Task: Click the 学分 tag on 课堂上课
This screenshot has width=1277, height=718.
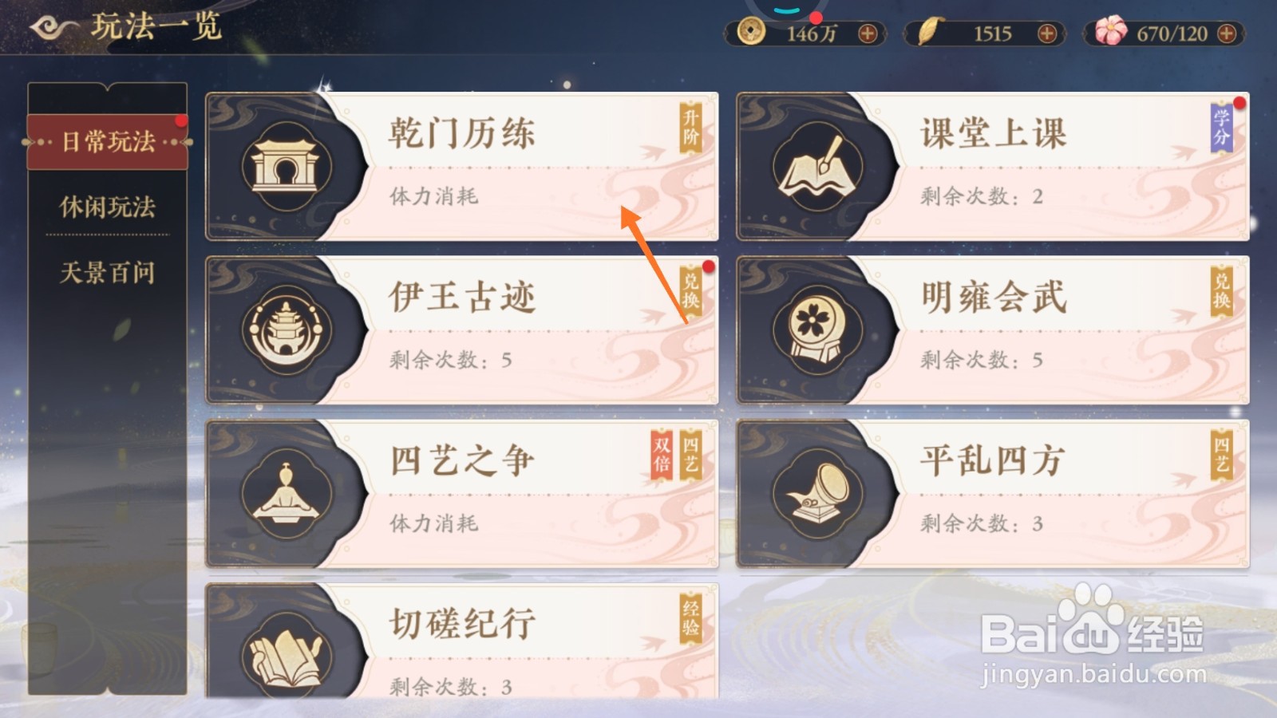Action: tap(1222, 128)
